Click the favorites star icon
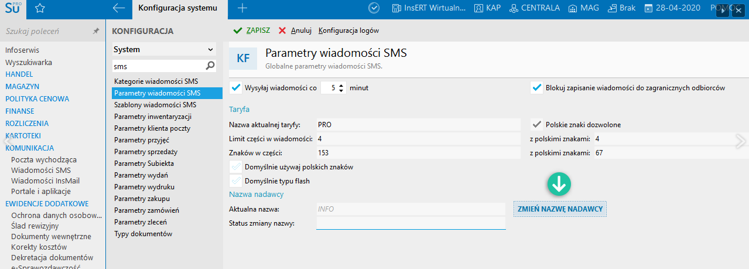The height and width of the screenshot is (269, 749). [39, 8]
